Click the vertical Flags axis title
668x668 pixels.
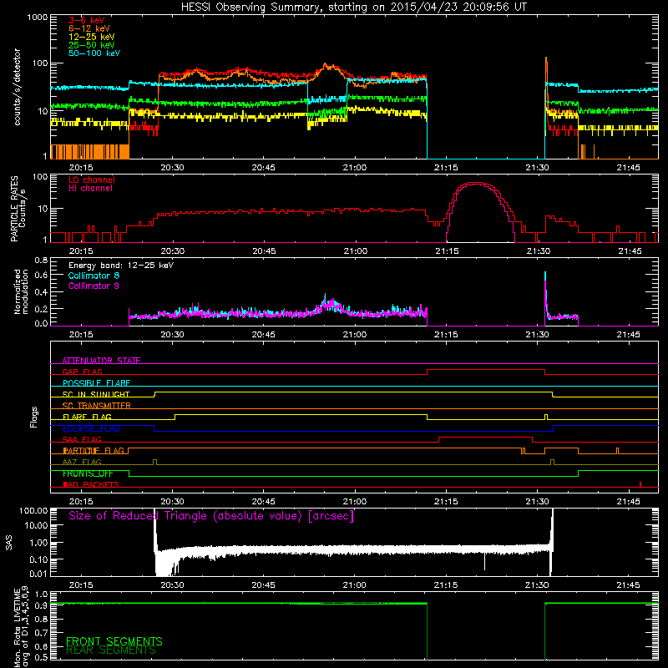[x=33, y=417]
